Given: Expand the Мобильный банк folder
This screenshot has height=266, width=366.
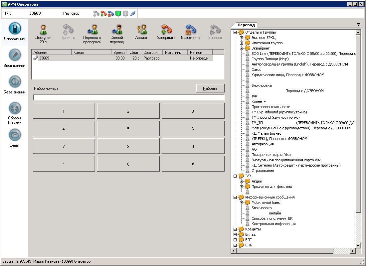Looking at the screenshot, I should [242, 202].
